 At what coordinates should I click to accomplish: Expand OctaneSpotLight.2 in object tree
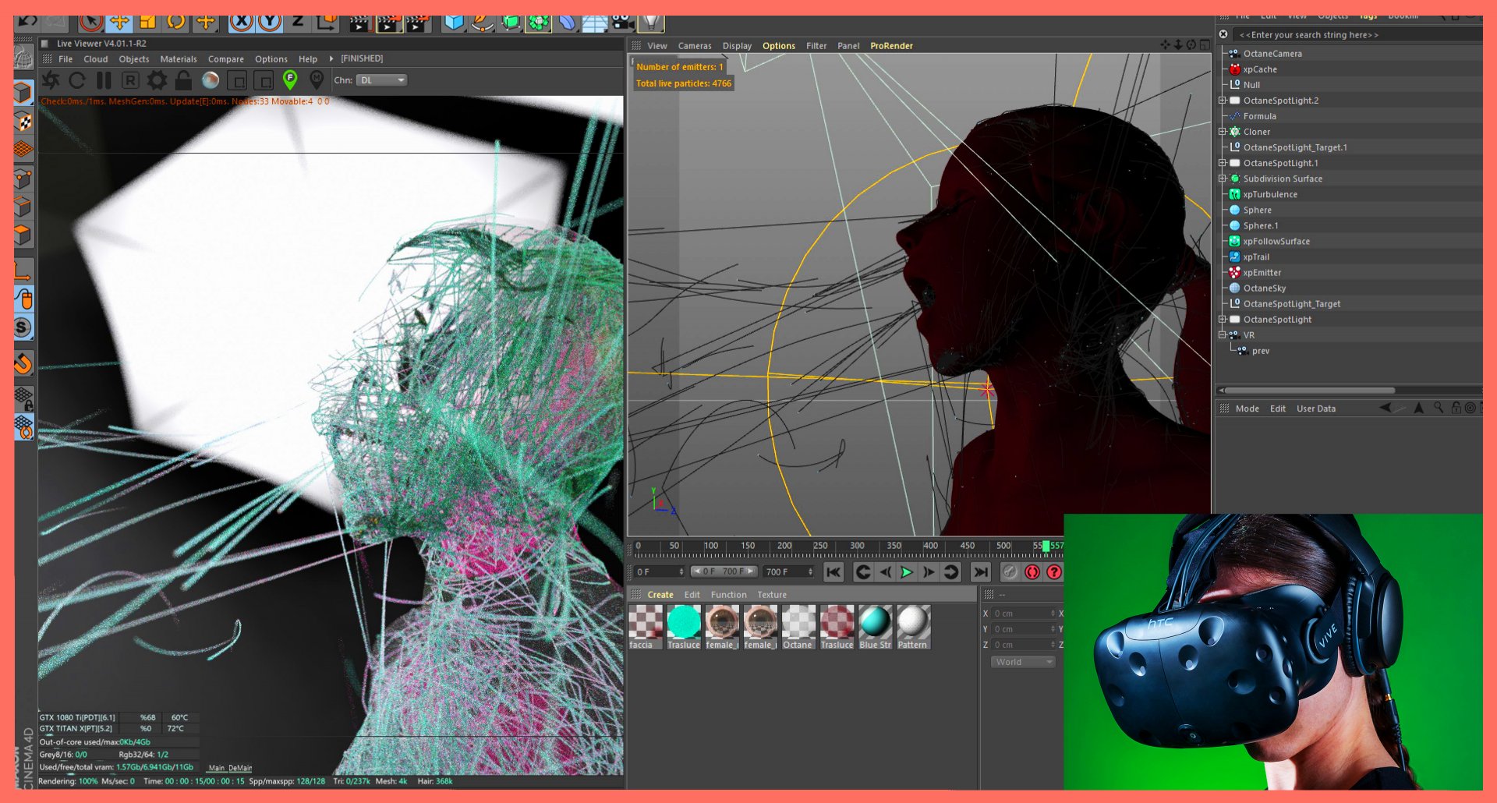click(1222, 101)
